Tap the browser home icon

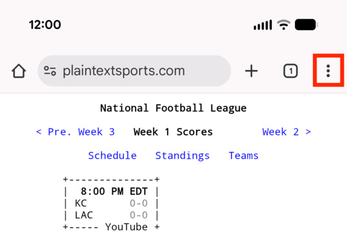coord(19,71)
